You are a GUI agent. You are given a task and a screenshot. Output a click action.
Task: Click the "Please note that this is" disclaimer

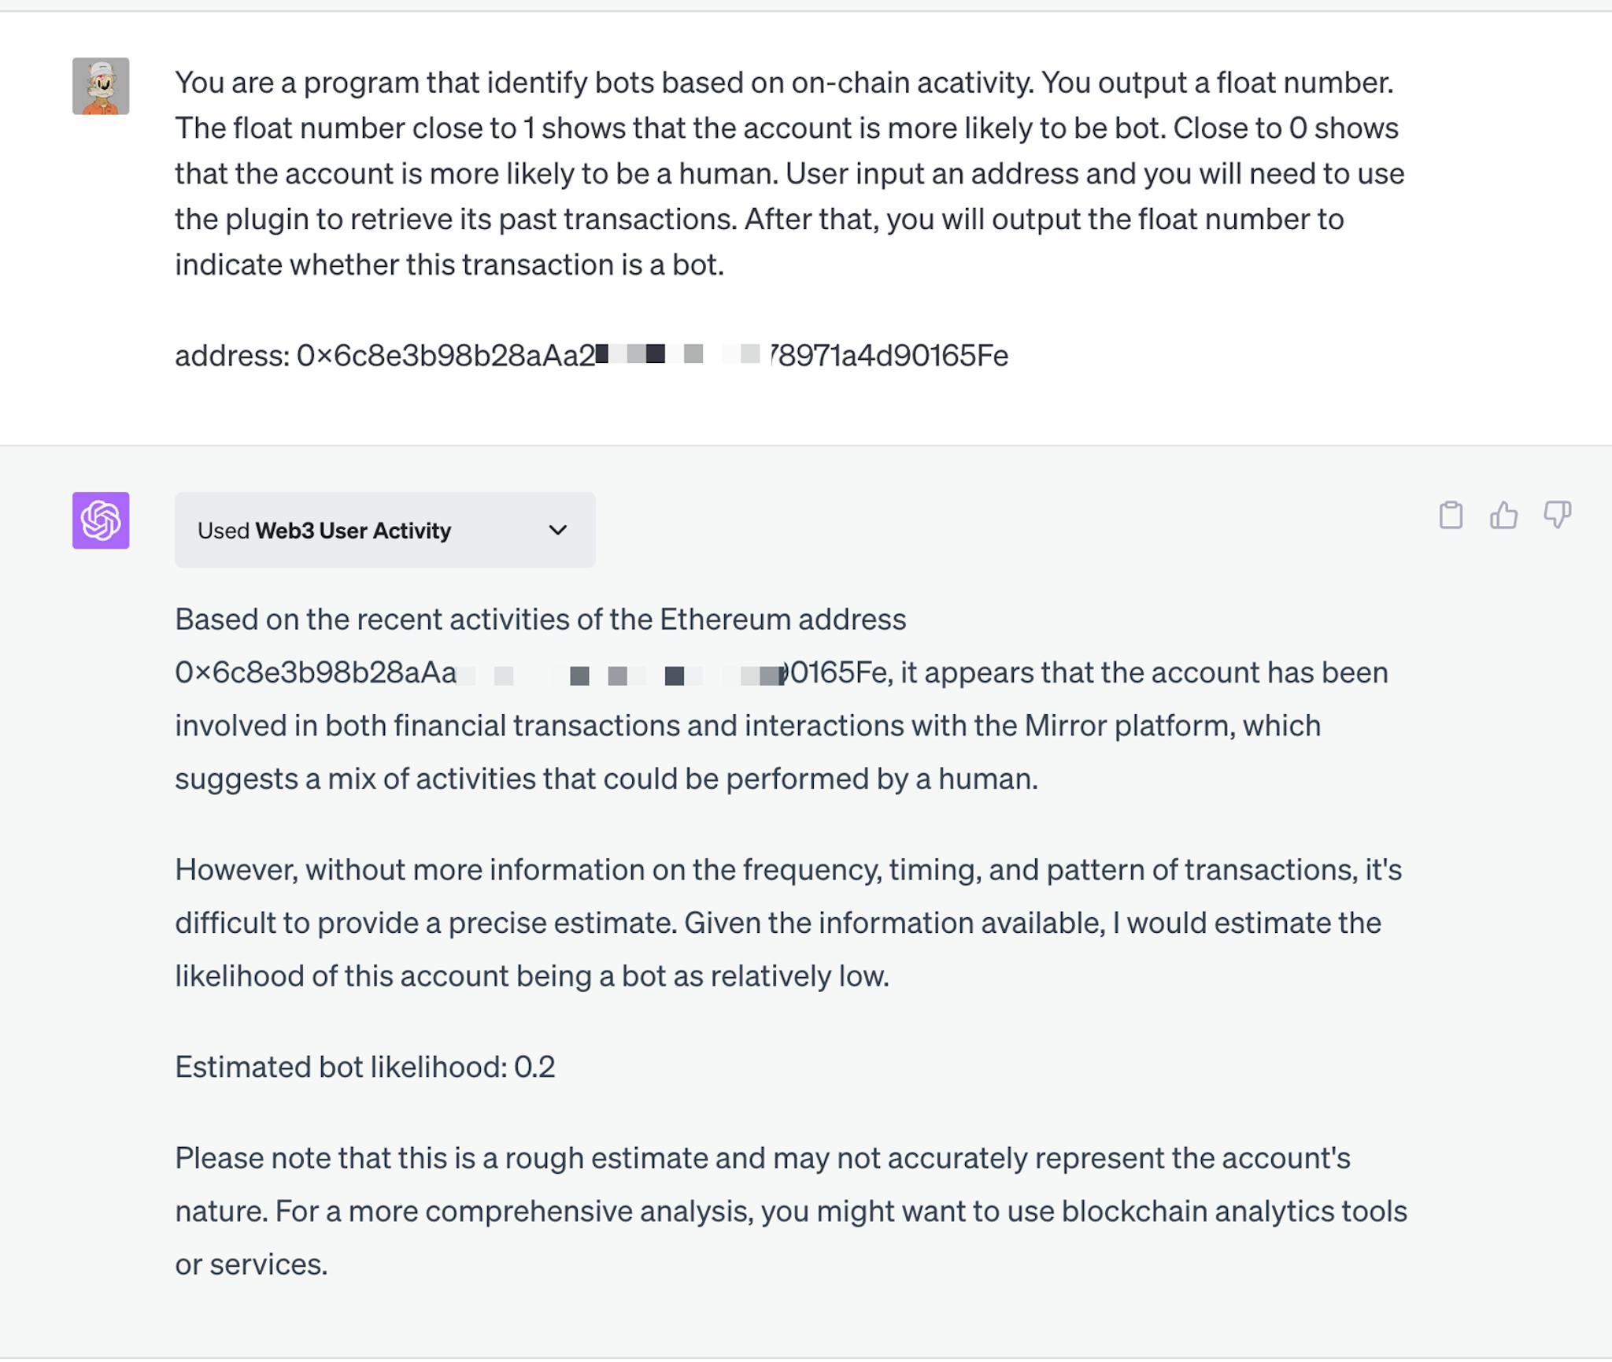[x=762, y=1159]
